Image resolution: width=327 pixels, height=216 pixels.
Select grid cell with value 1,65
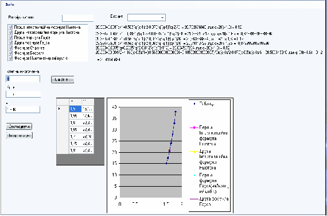point(75,129)
